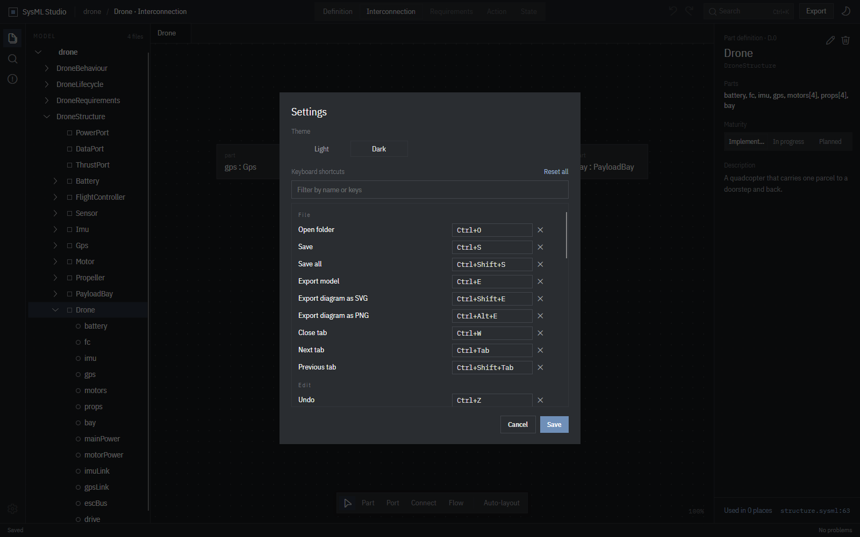This screenshot has width=860, height=537.
Task: Clear the Close tab shortcut
Action: [x=540, y=333]
